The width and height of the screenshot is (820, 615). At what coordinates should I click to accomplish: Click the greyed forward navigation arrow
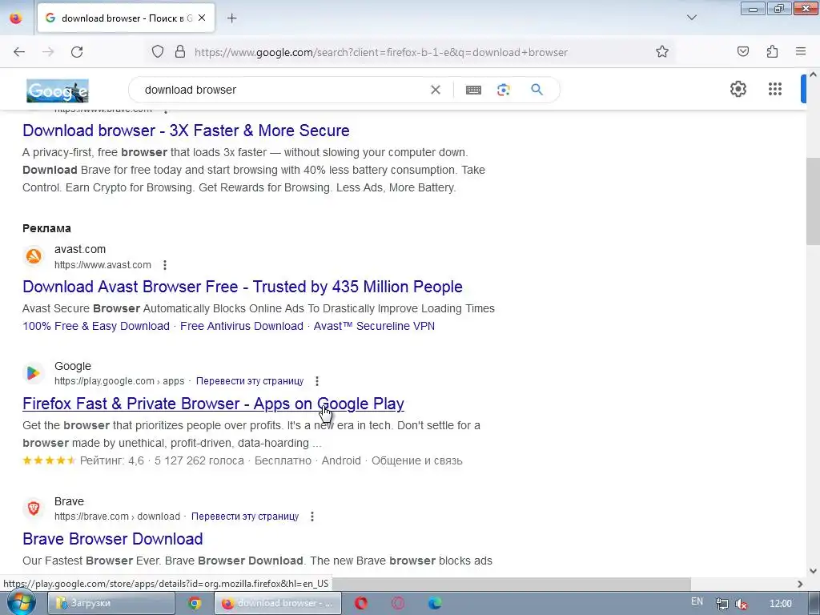coord(48,52)
